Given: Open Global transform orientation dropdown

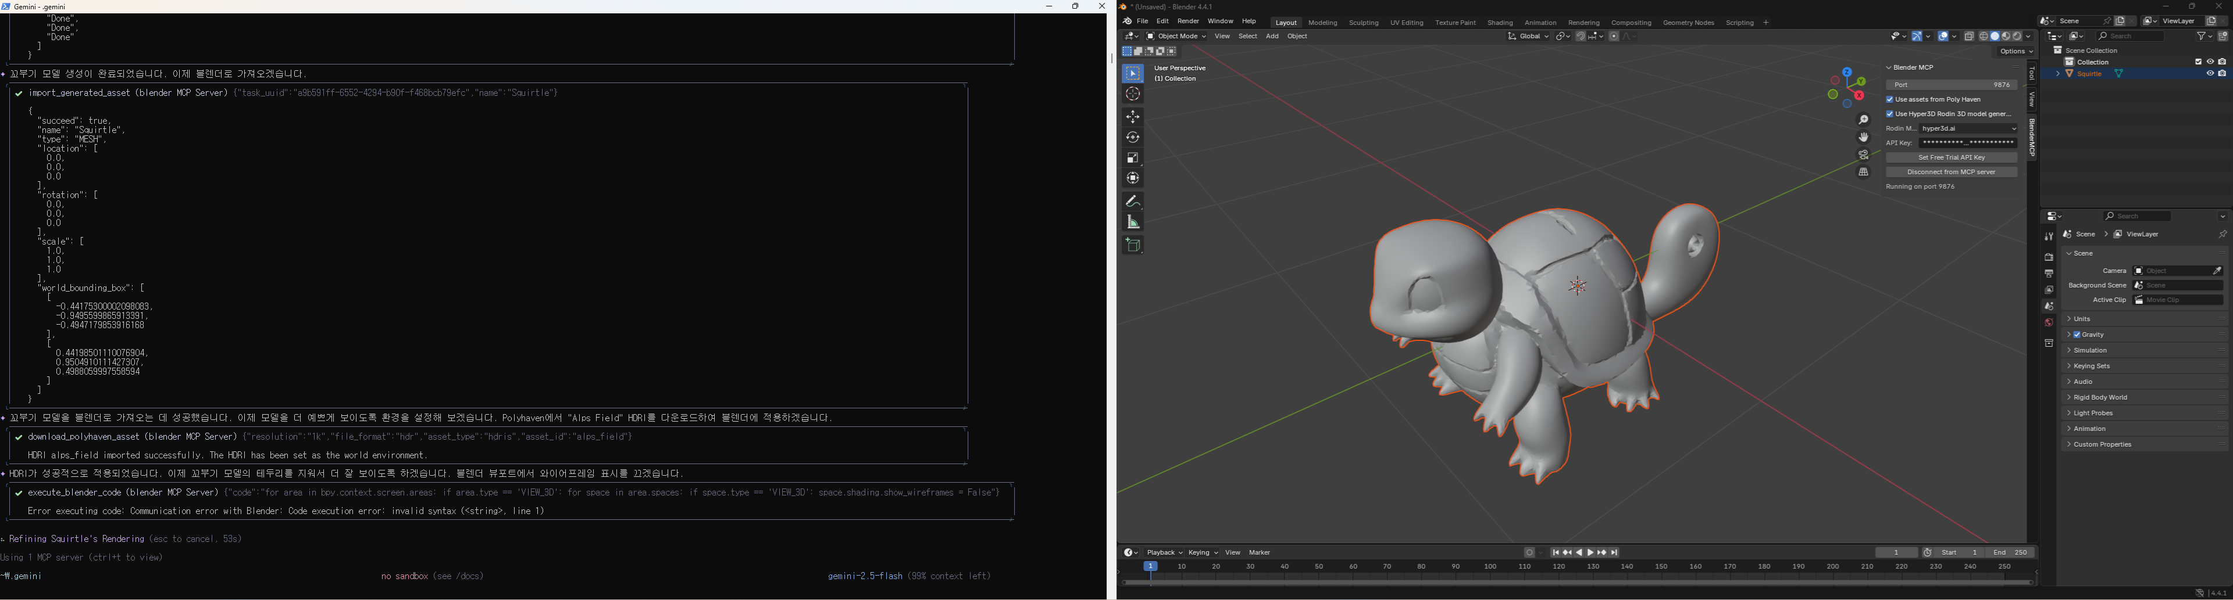Looking at the screenshot, I should click(x=1528, y=37).
